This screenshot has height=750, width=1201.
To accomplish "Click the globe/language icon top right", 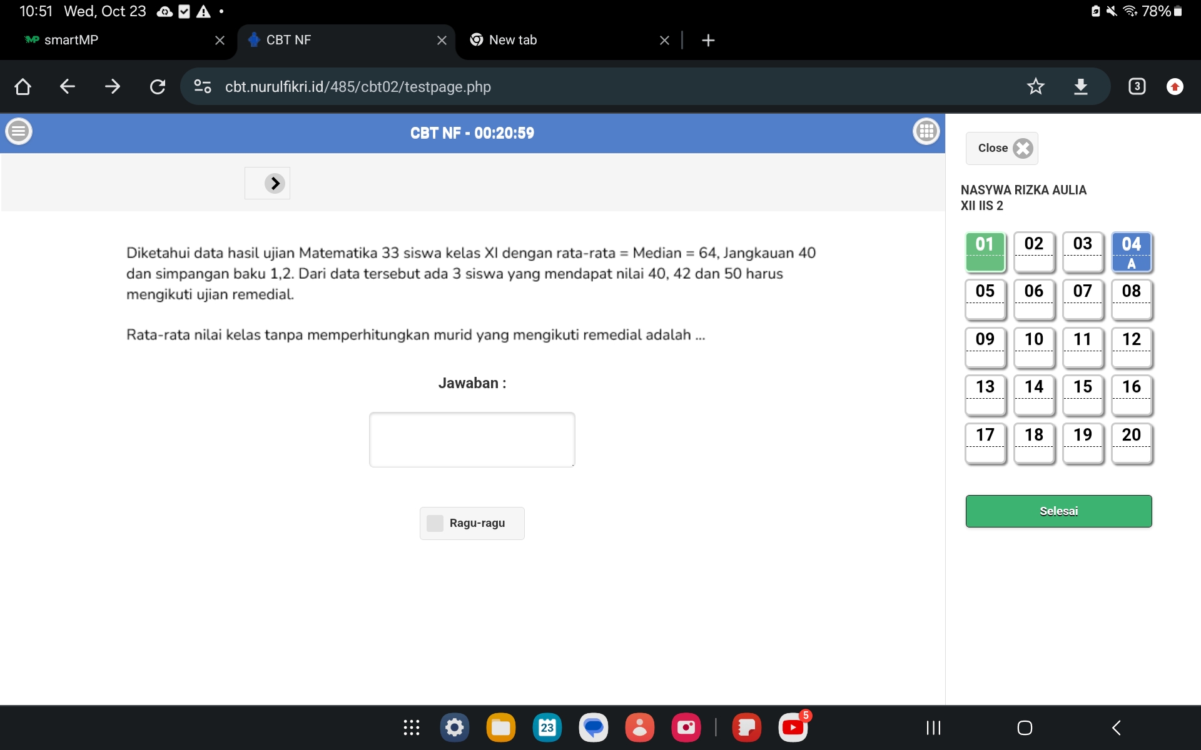I will pos(925,132).
